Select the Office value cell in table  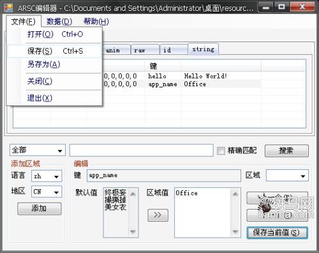click(195, 84)
